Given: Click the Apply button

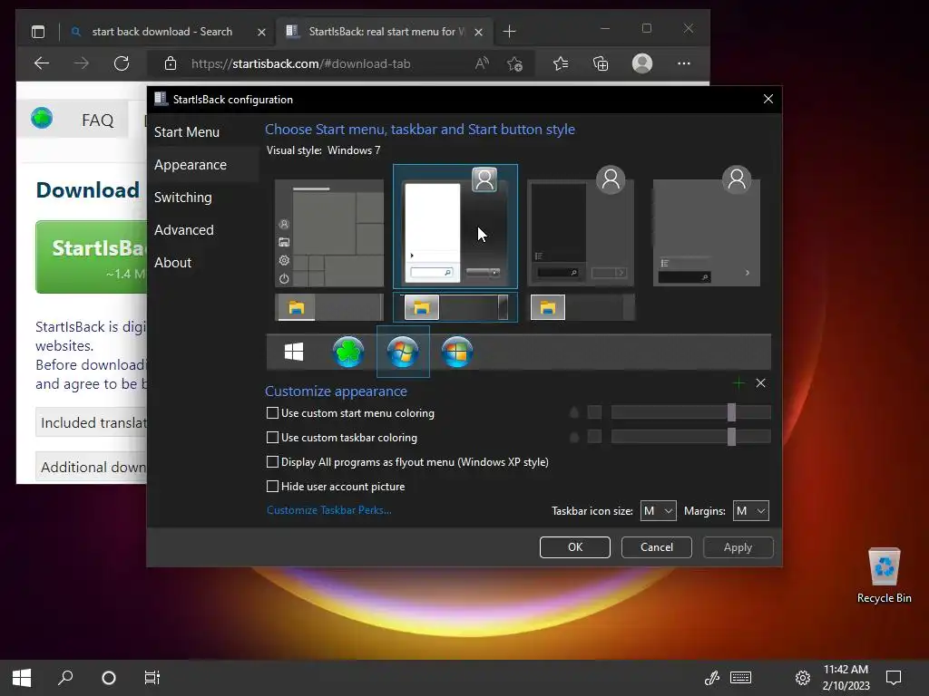Looking at the screenshot, I should [738, 547].
